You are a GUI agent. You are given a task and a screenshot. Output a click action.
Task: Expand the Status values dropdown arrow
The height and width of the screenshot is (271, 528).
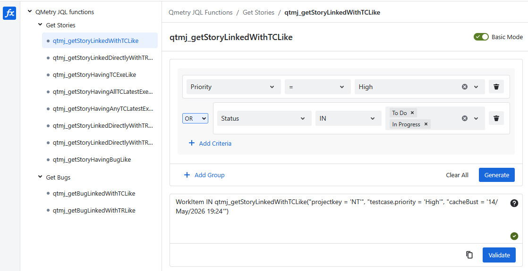click(476, 118)
